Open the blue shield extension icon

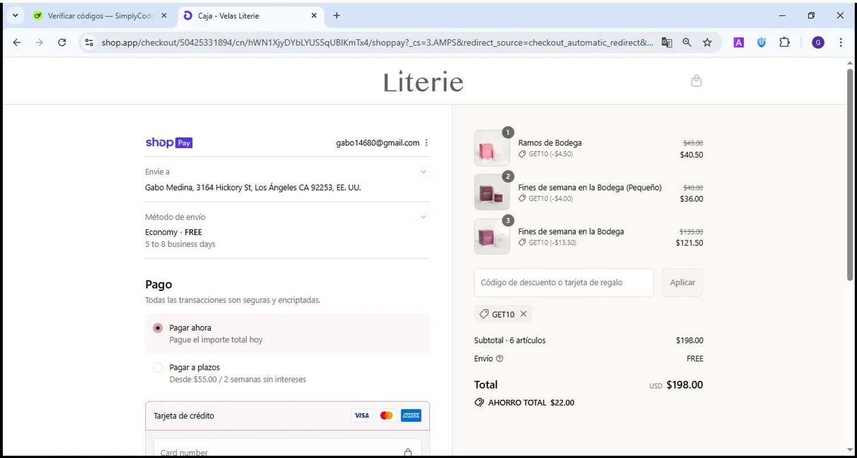[761, 42]
